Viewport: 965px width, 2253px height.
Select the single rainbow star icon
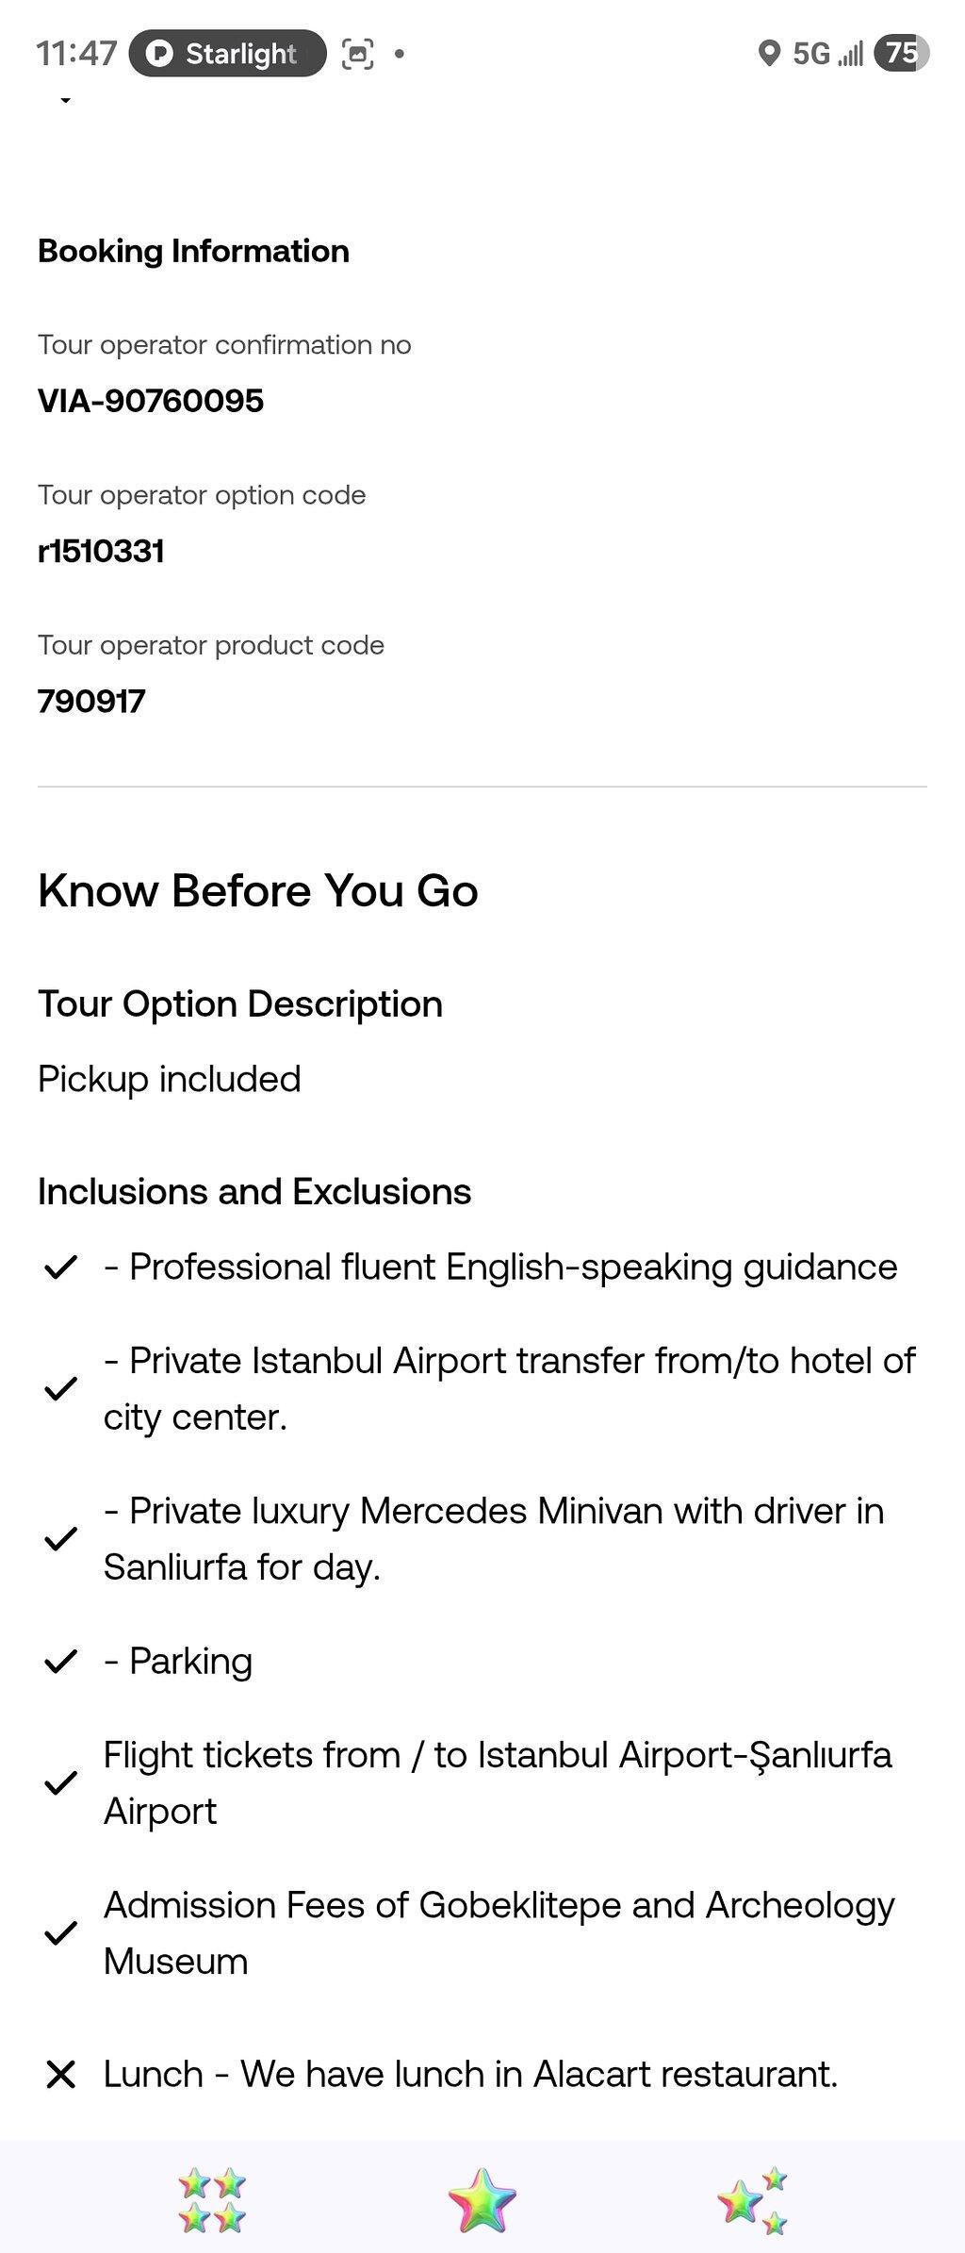coord(482,2200)
